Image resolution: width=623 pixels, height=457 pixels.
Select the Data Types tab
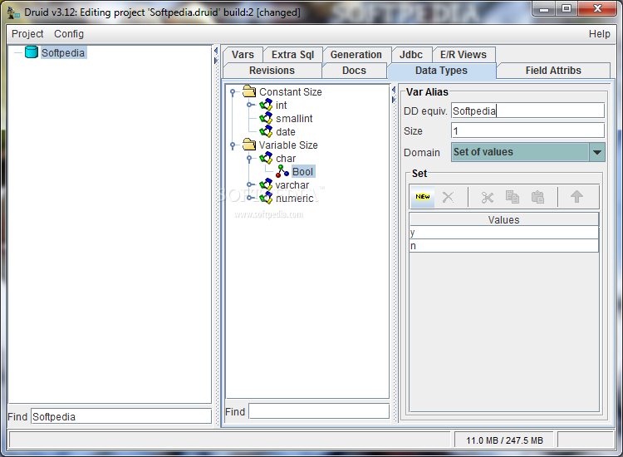pyautogui.click(x=441, y=71)
